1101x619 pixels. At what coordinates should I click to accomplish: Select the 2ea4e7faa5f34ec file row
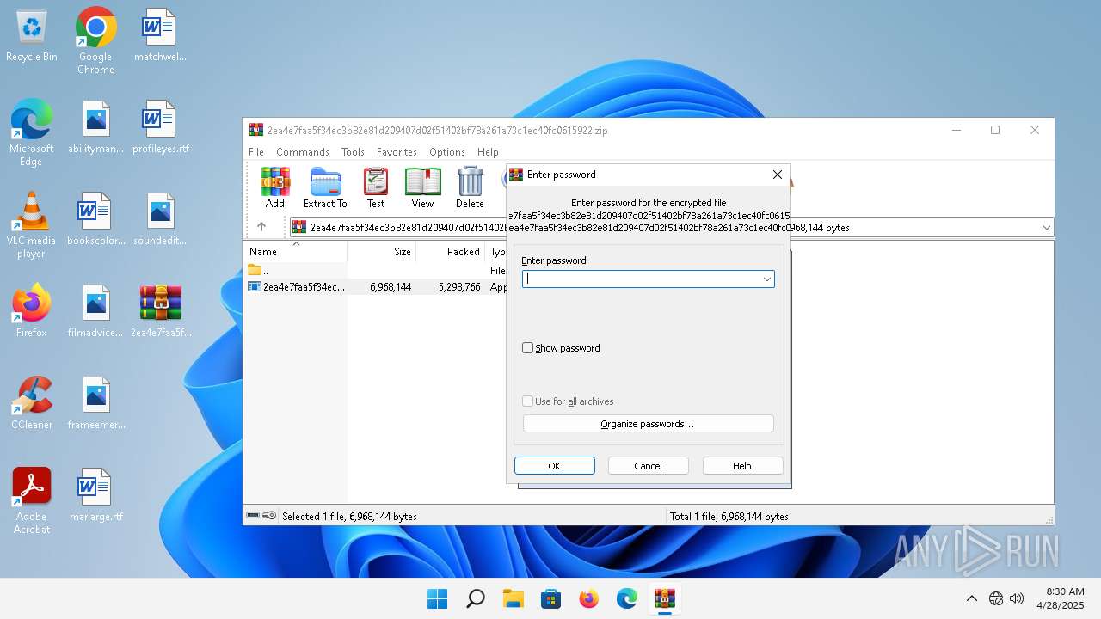376,287
